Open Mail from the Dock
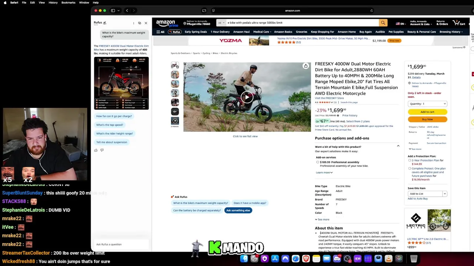The height and width of the screenshot is (266, 474). (x=326, y=259)
